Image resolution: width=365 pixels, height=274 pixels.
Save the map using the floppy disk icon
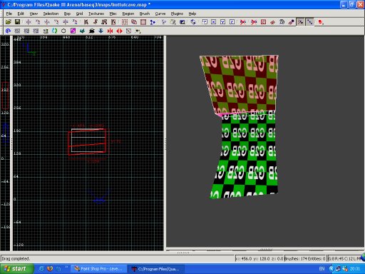(17, 22)
